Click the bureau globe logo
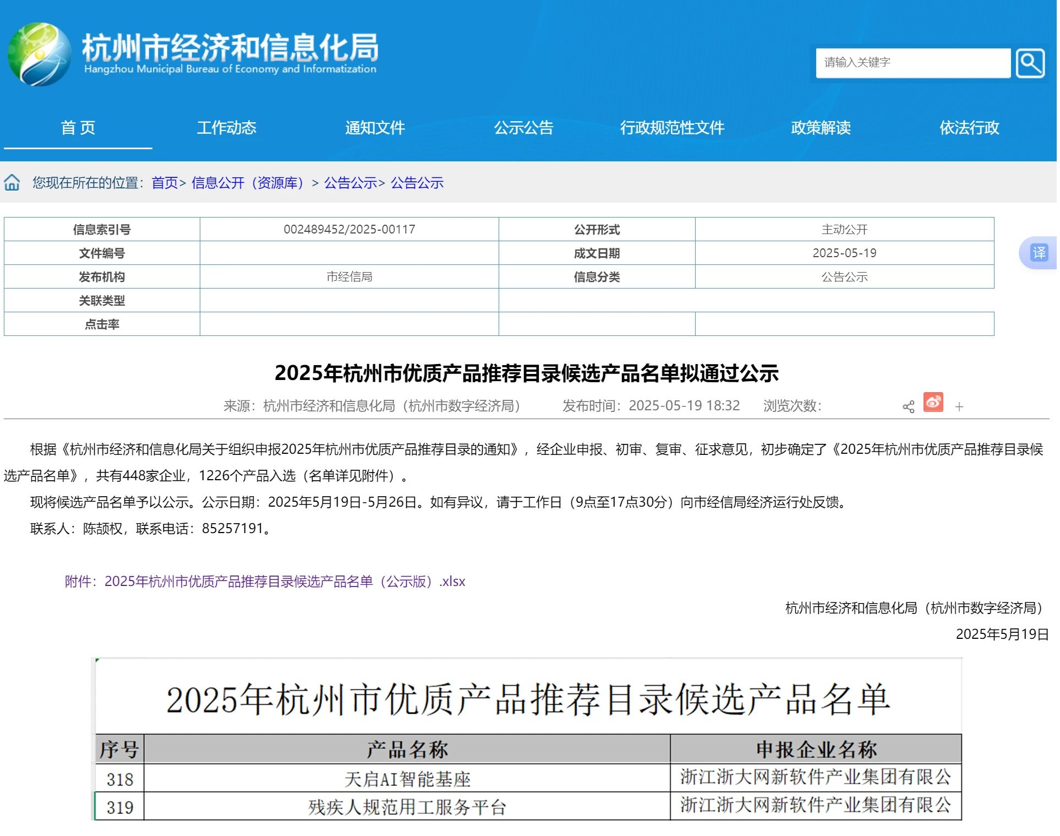 pos(39,55)
